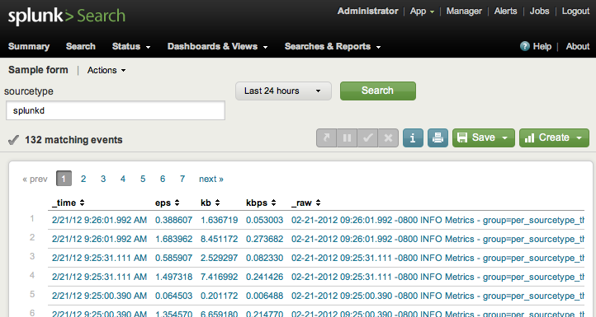Open the Manager link
This screenshot has width=596, height=317.
(x=464, y=12)
